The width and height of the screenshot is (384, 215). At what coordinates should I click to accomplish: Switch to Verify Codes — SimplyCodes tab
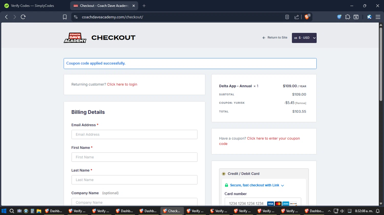point(33,6)
